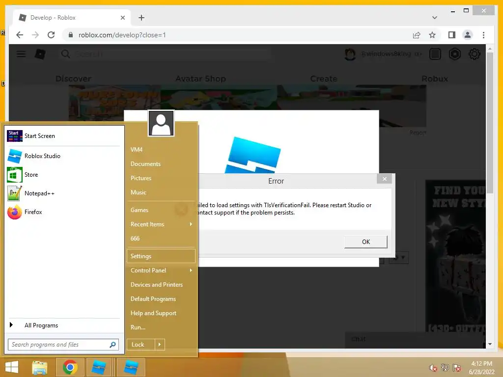Open the 666 start menu entry
503x377 pixels.
pos(135,239)
